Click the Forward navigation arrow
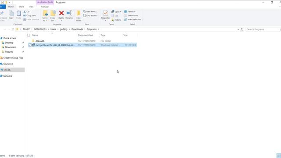 (9, 29)
